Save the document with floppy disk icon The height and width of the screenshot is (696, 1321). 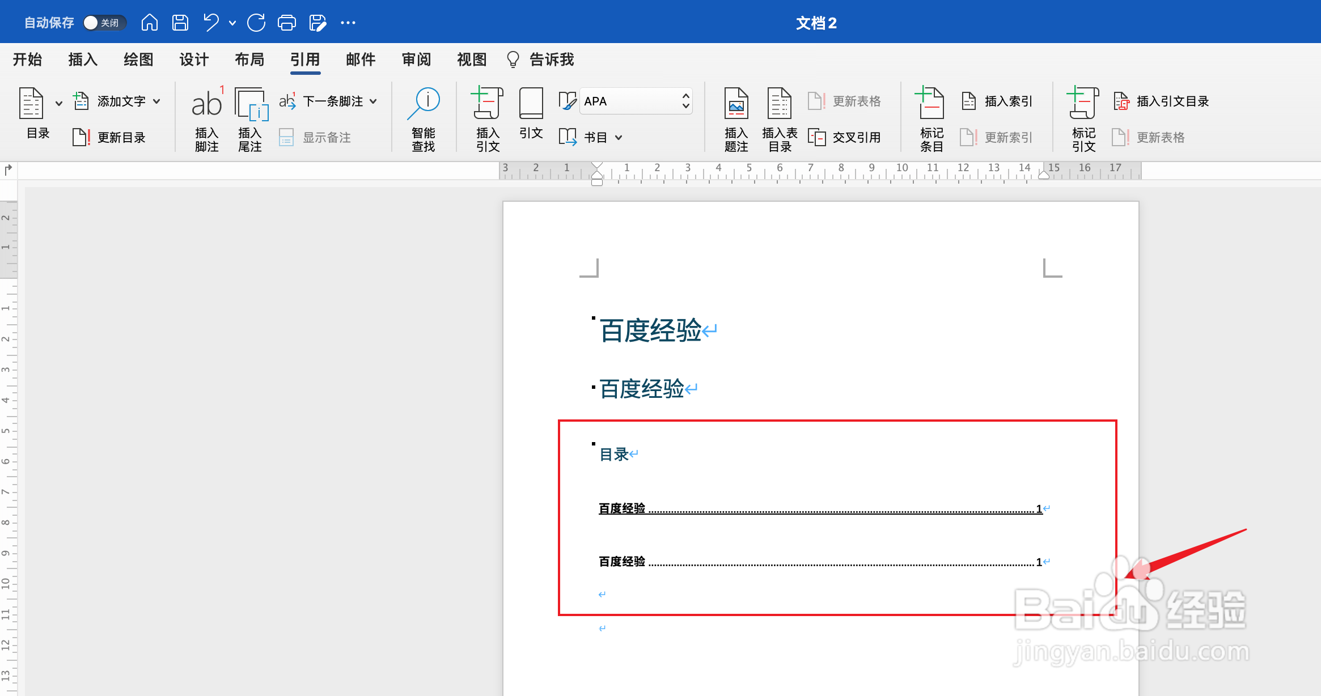[x=180, y=23]
